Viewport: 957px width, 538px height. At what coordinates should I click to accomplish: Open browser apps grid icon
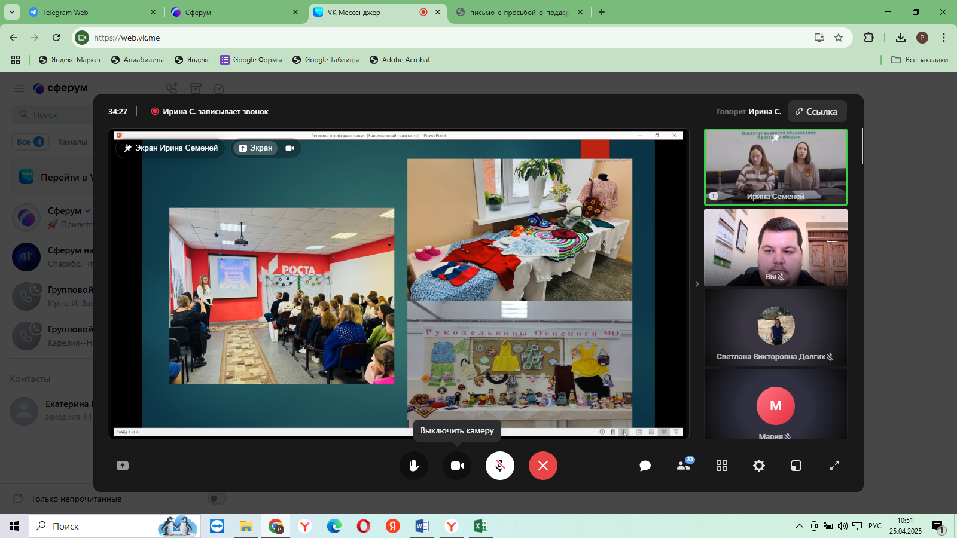pos(16,60)
